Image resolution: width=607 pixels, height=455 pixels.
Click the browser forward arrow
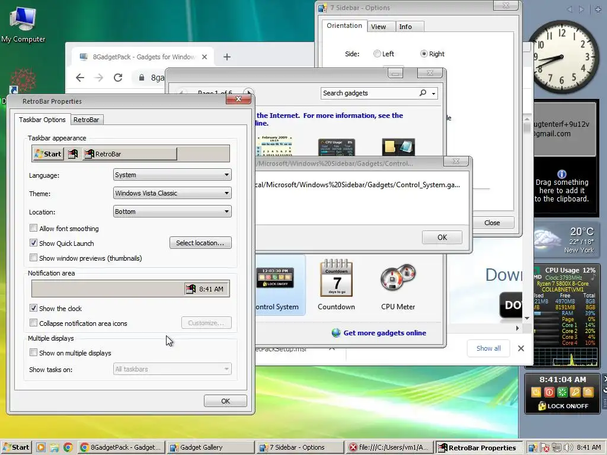coord(99,78)
